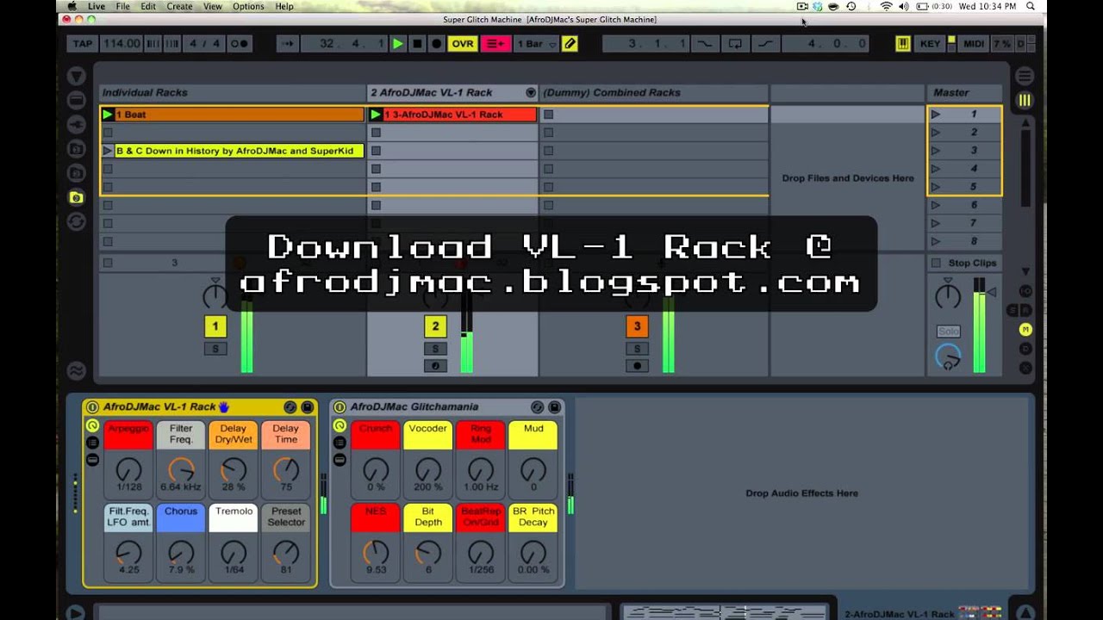Click the Punch-In switch
The width and height of the screenshot is (1103, 620).
point(705,44)
